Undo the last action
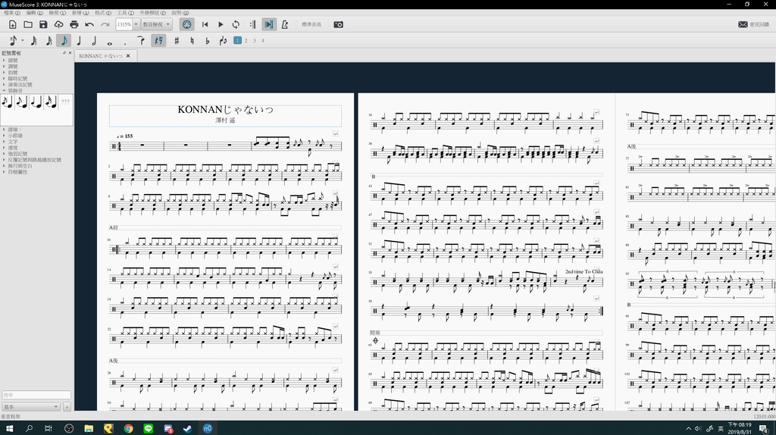The height and width of the screenshot is (435, 776). click(x=89, y=24)
